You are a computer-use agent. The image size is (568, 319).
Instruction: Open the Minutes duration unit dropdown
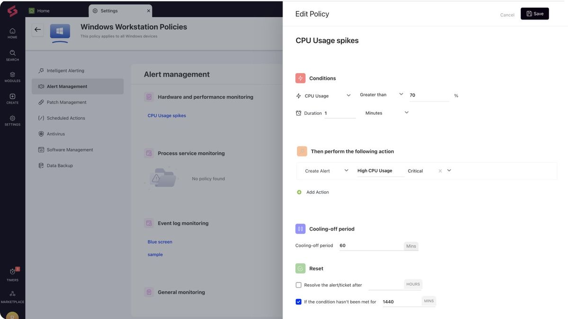point(406,112)
